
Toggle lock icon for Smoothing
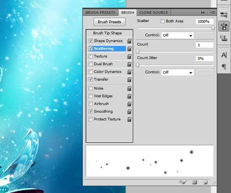click(x=129, y=112)
